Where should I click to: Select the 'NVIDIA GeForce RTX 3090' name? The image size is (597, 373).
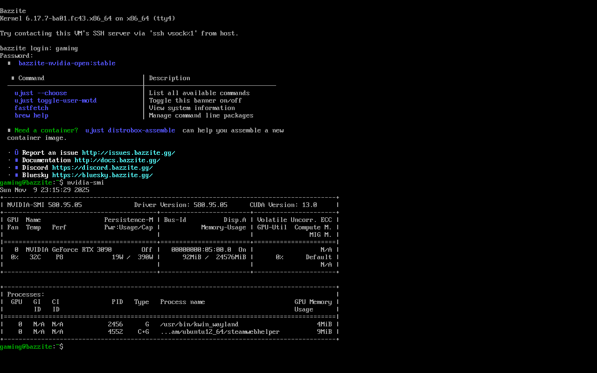69,249
